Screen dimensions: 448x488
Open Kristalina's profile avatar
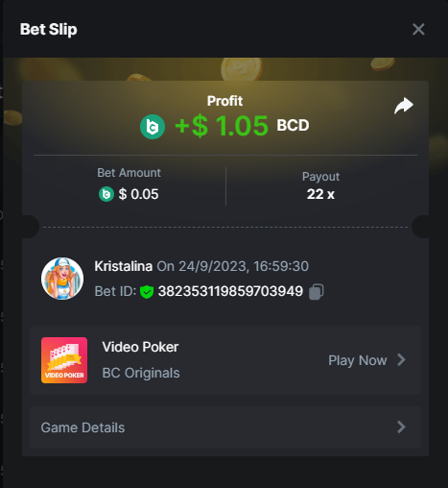point(62,279)
